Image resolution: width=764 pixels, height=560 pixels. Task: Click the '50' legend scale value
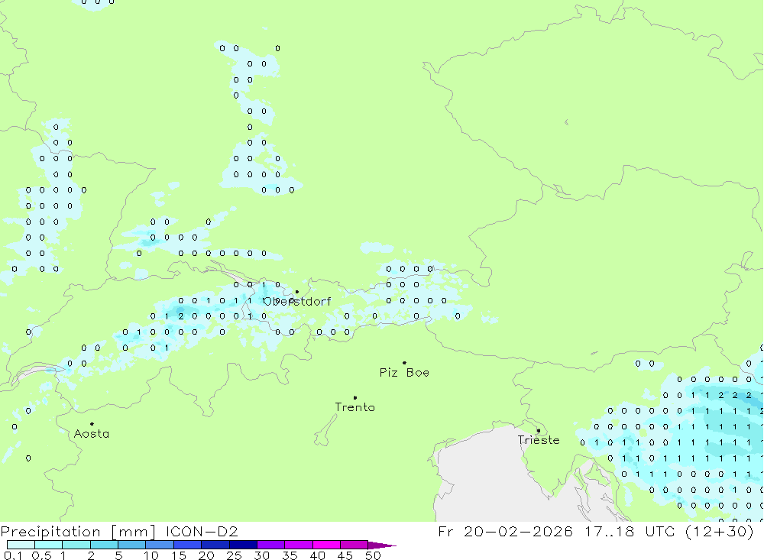coord(374,555)
